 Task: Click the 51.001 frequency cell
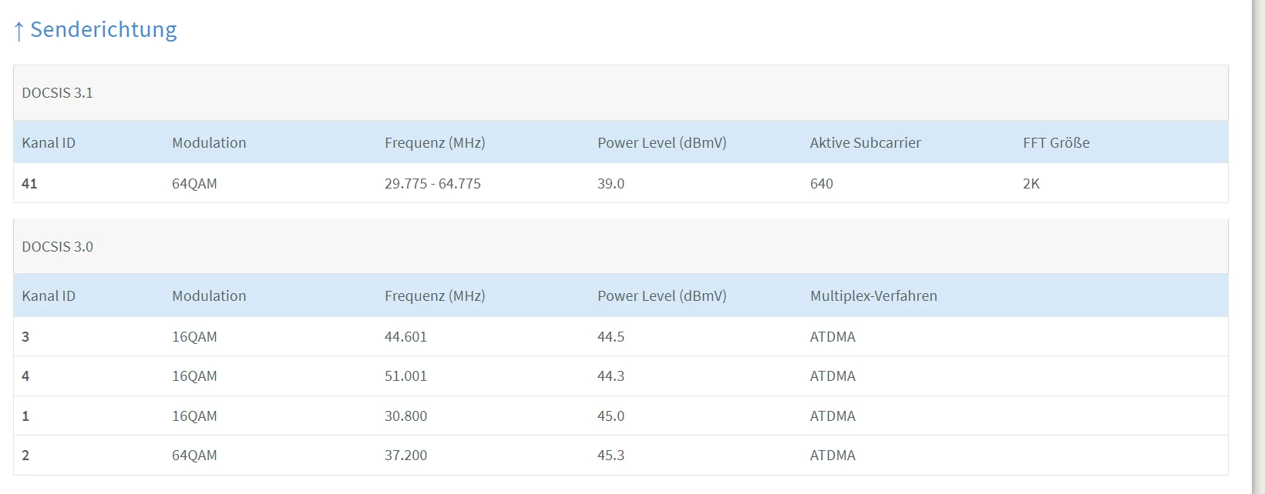coord(405,376)
